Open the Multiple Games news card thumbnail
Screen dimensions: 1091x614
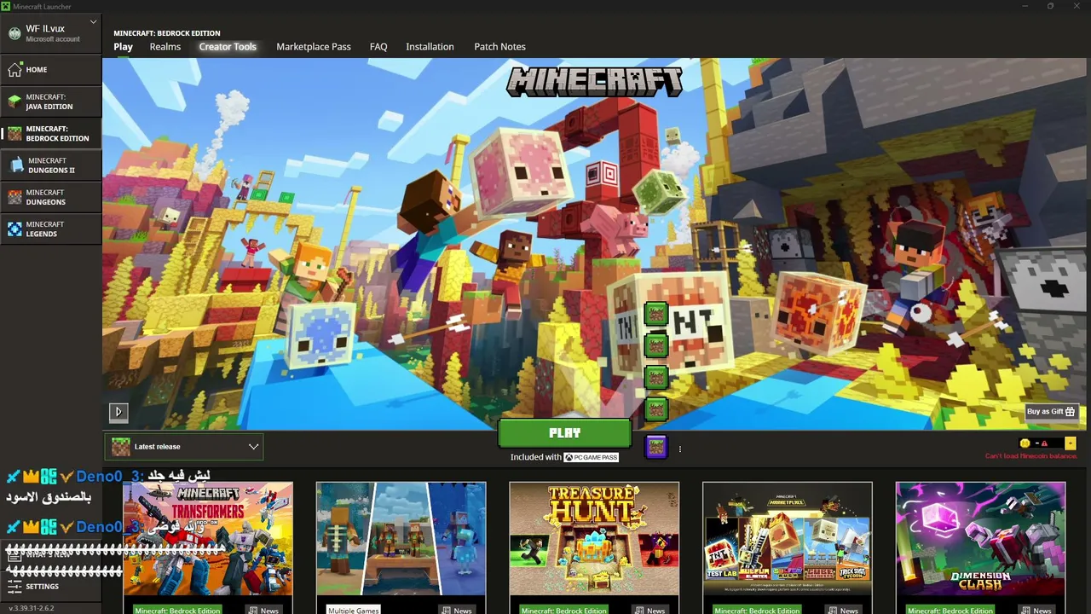click(x=401, y=538)
